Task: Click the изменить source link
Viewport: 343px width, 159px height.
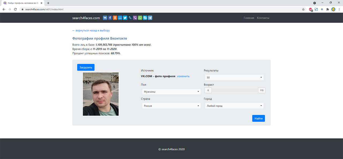Action: click(x=183, y=76)
